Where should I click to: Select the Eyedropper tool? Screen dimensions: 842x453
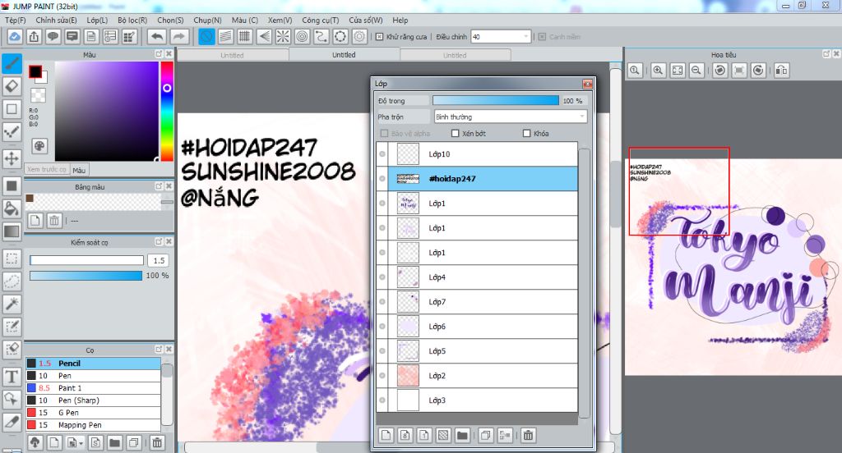12,422
